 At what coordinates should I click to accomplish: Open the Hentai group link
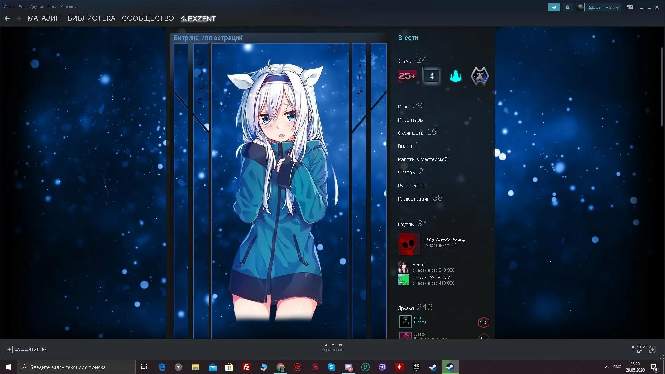click(419, 265)
